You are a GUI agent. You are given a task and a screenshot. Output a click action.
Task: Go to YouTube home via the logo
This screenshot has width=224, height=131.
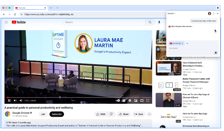coord(19,22)
